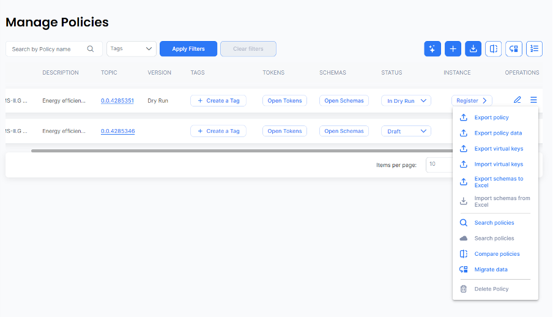The height and width of the screenshot is (317, 553).
Task: Click the horizontal scrollbar below the policies table
Action: tap(245, 150)
